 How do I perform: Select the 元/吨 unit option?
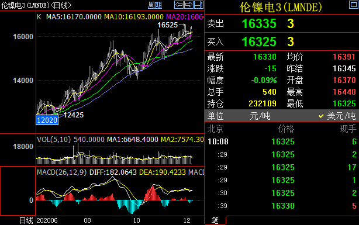[260, 116]
